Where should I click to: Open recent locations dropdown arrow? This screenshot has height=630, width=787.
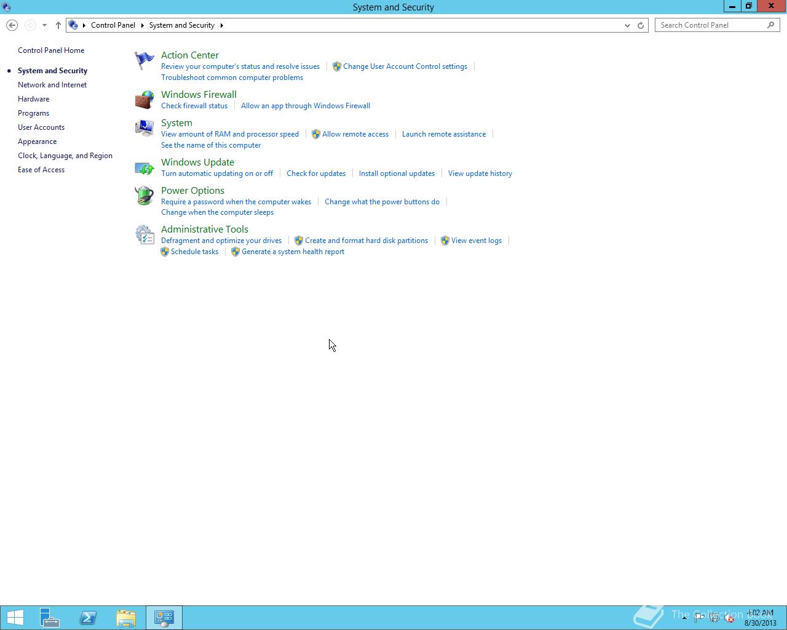coord(44,25)
